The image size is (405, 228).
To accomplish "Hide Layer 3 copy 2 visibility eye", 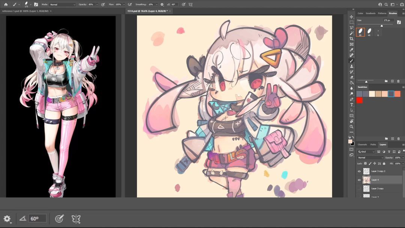I will (359, 171).
